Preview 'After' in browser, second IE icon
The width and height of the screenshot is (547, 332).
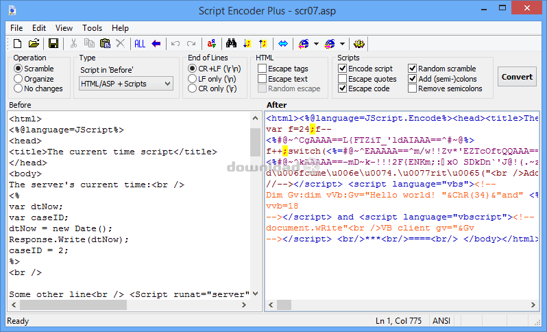[330, 44]
